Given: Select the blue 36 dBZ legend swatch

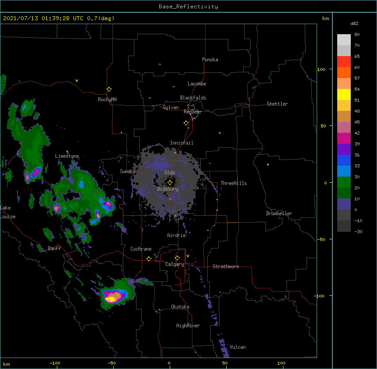Looking at the screenshot, I should [344, 160].
